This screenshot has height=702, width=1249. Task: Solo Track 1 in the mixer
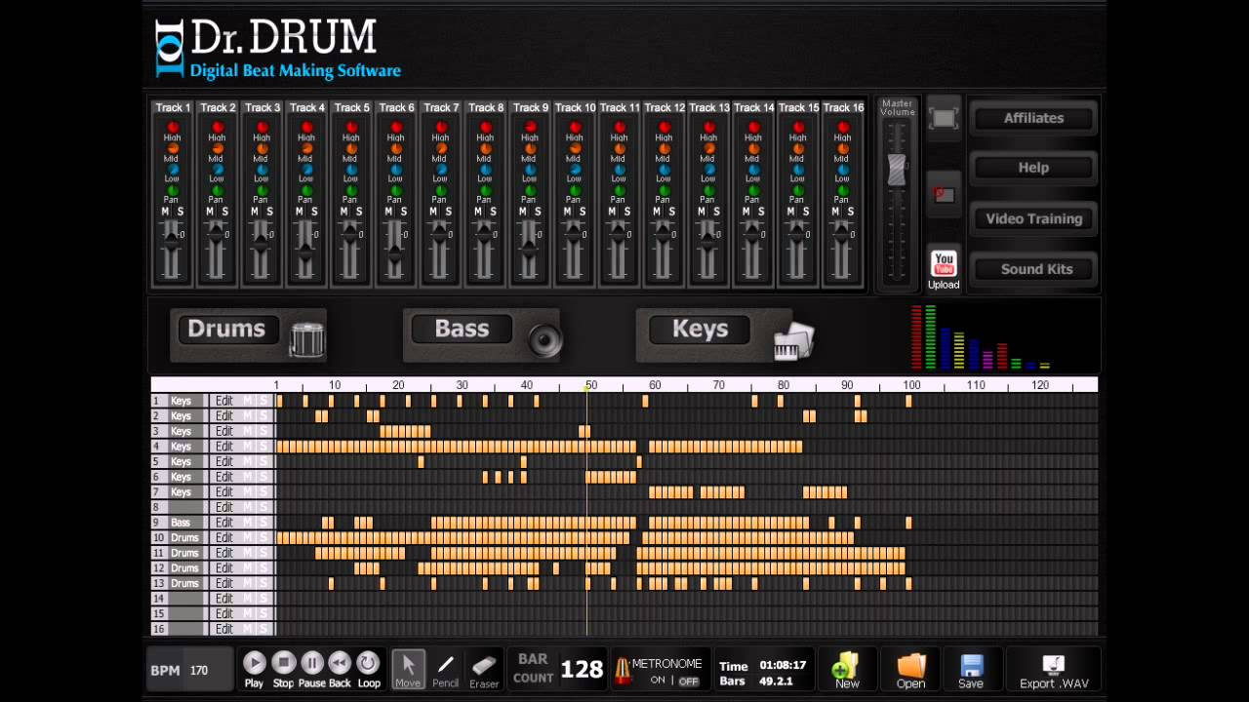click(181, 212)
